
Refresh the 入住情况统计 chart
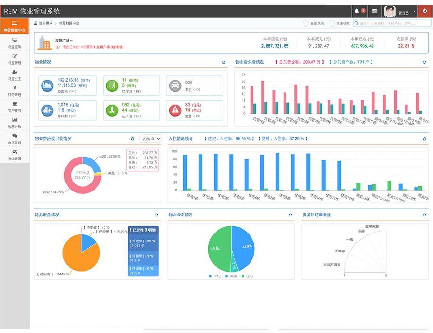pos(424,139)
